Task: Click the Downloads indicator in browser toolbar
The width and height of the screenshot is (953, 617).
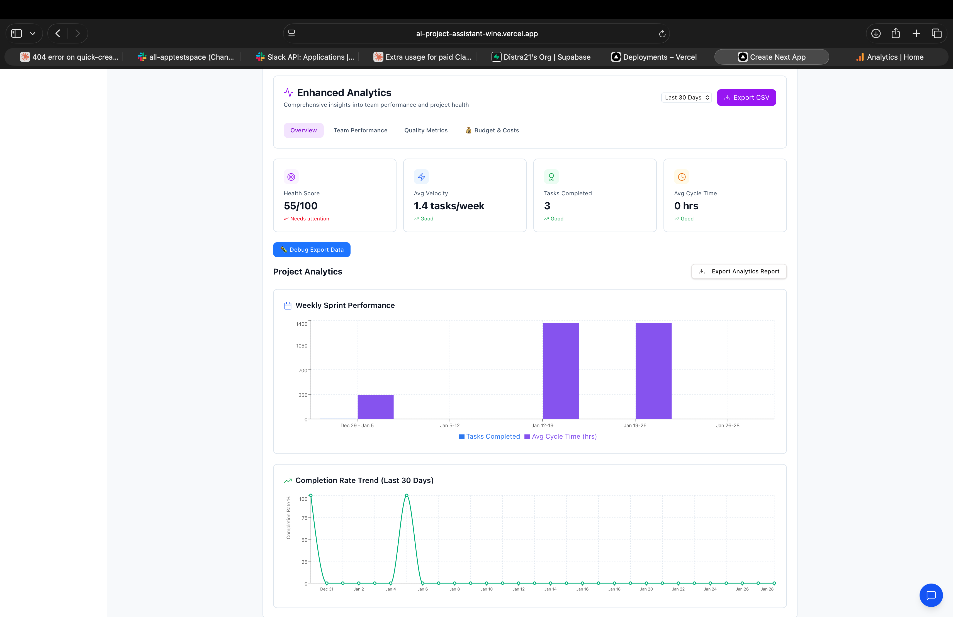Action: tap(876, 33)
